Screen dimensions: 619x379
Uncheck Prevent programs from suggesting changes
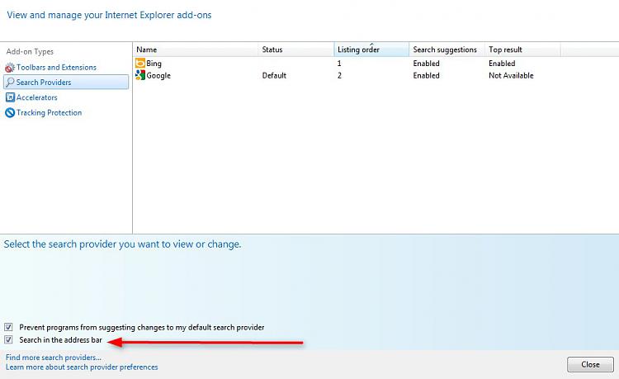point(8,327)
